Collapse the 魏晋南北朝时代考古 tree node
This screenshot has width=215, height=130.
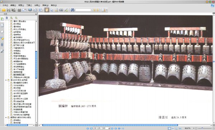pyautogui.click(x=6, y=118)
